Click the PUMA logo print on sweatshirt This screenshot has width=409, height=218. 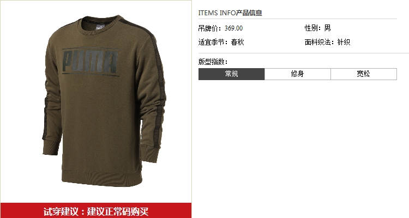coord(91,62)
